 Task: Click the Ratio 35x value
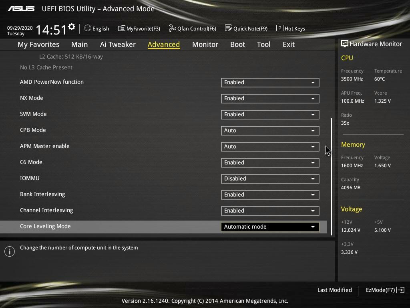[x=345, y=123]
